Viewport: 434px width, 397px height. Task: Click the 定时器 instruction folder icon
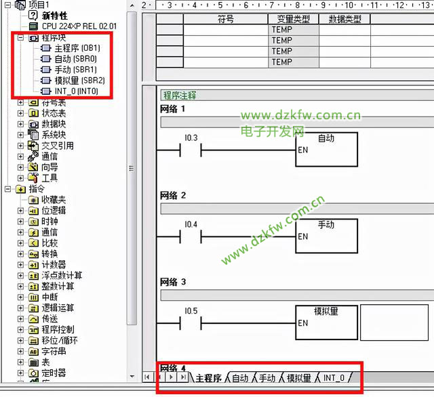(33, 373)
